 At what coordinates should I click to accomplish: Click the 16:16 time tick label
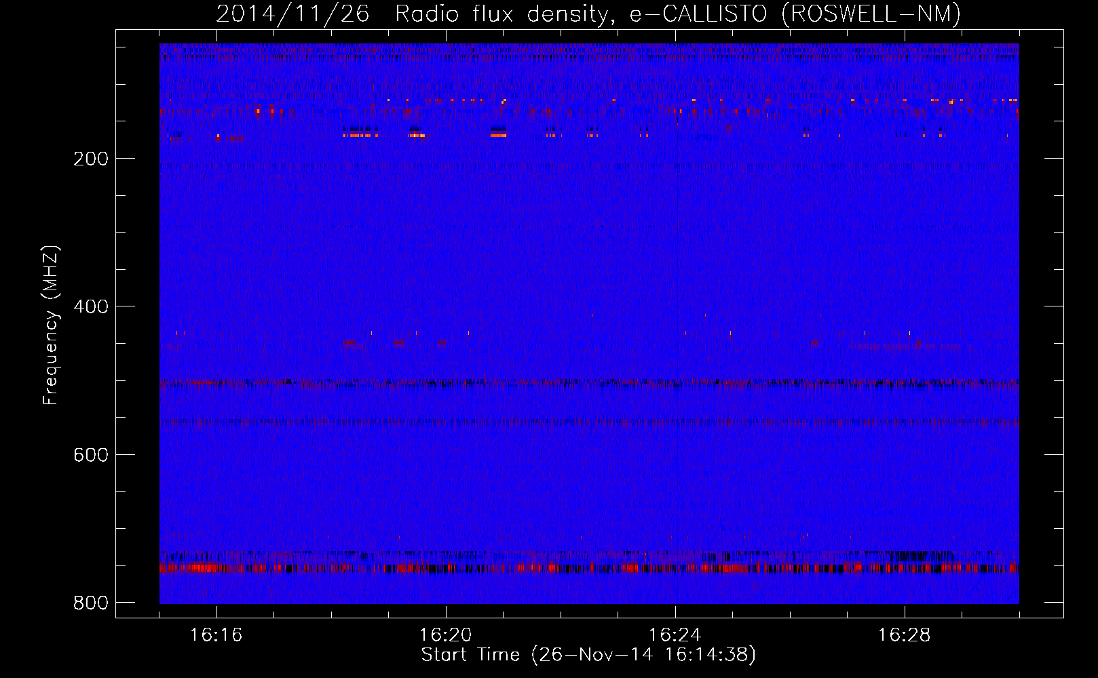pos(216,635)
